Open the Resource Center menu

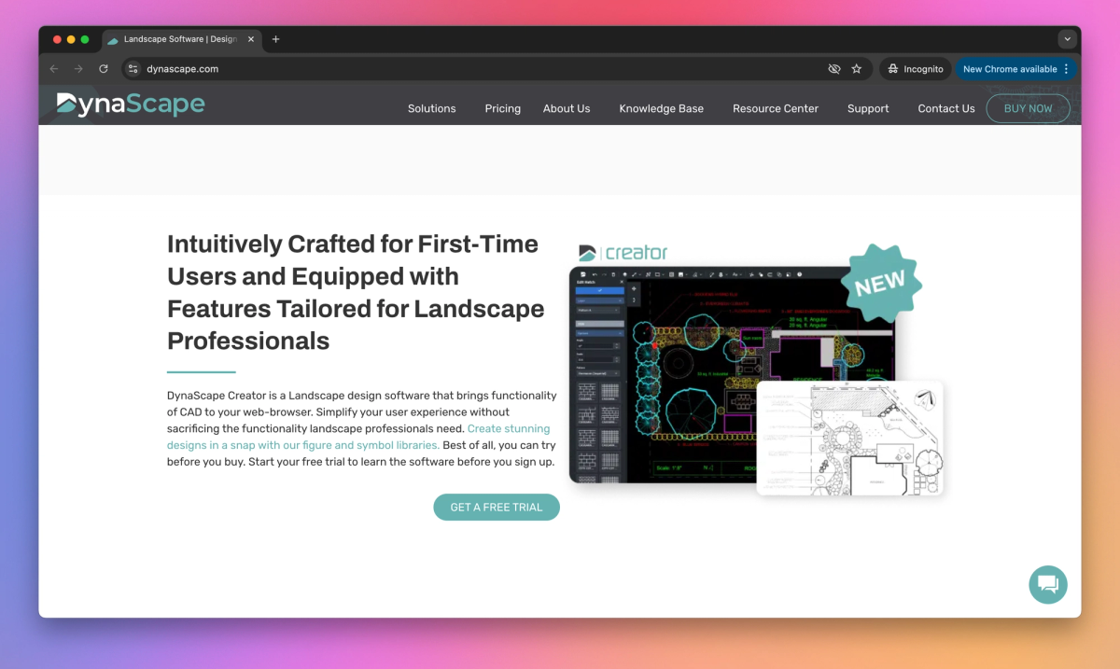click(x=776, y=108)
